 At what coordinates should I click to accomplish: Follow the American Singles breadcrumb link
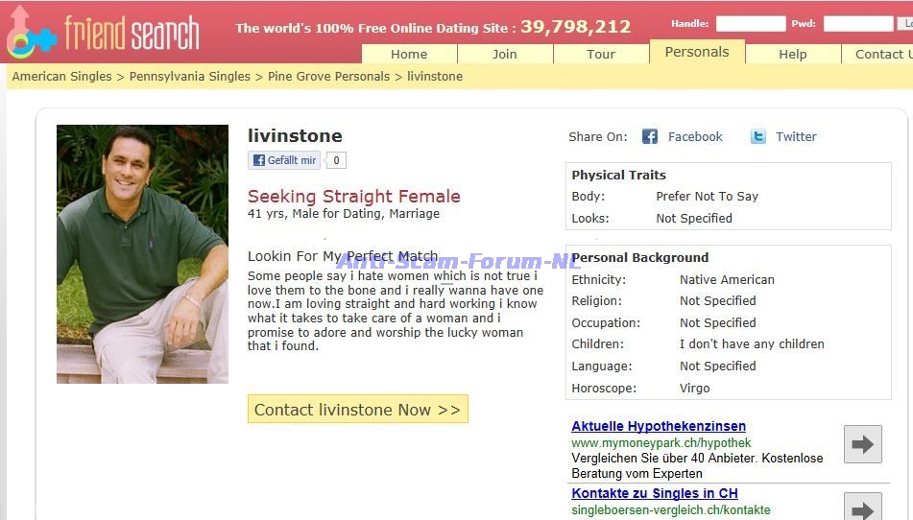coord(61,76)
